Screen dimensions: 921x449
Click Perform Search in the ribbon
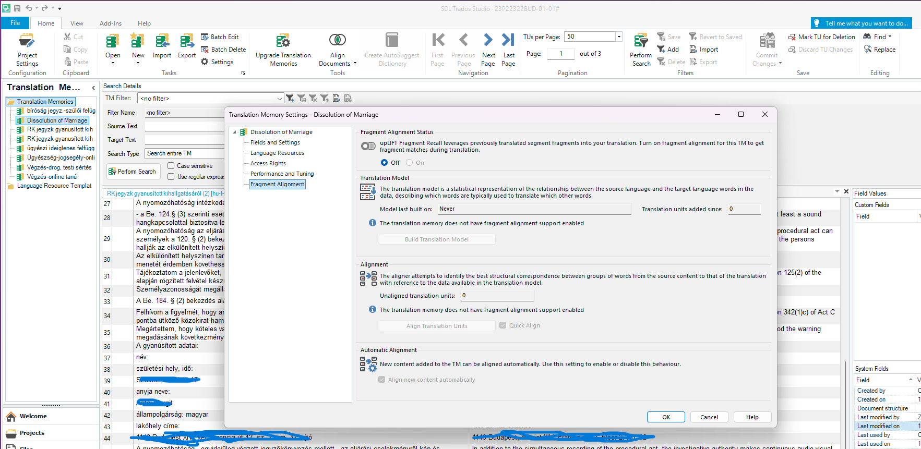tap(641, 50)
